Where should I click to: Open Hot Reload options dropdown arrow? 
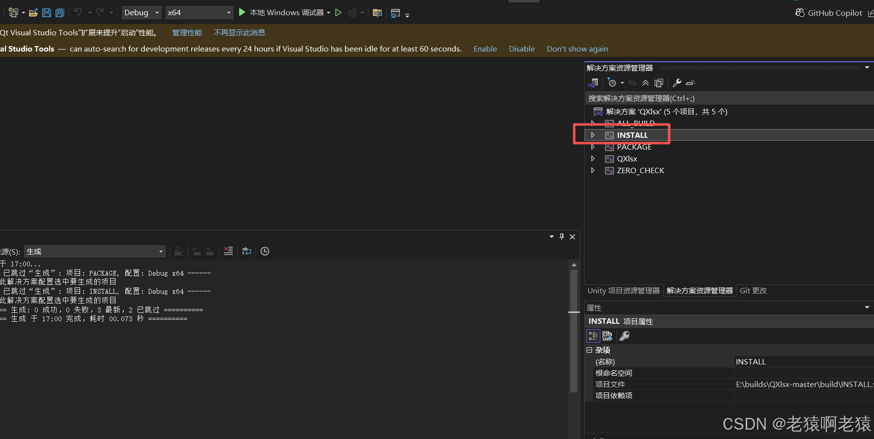362,13
